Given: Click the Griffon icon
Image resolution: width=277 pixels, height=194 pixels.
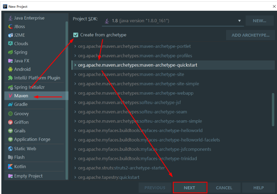Looking at the screenshot, I should [x=10, y=122].
